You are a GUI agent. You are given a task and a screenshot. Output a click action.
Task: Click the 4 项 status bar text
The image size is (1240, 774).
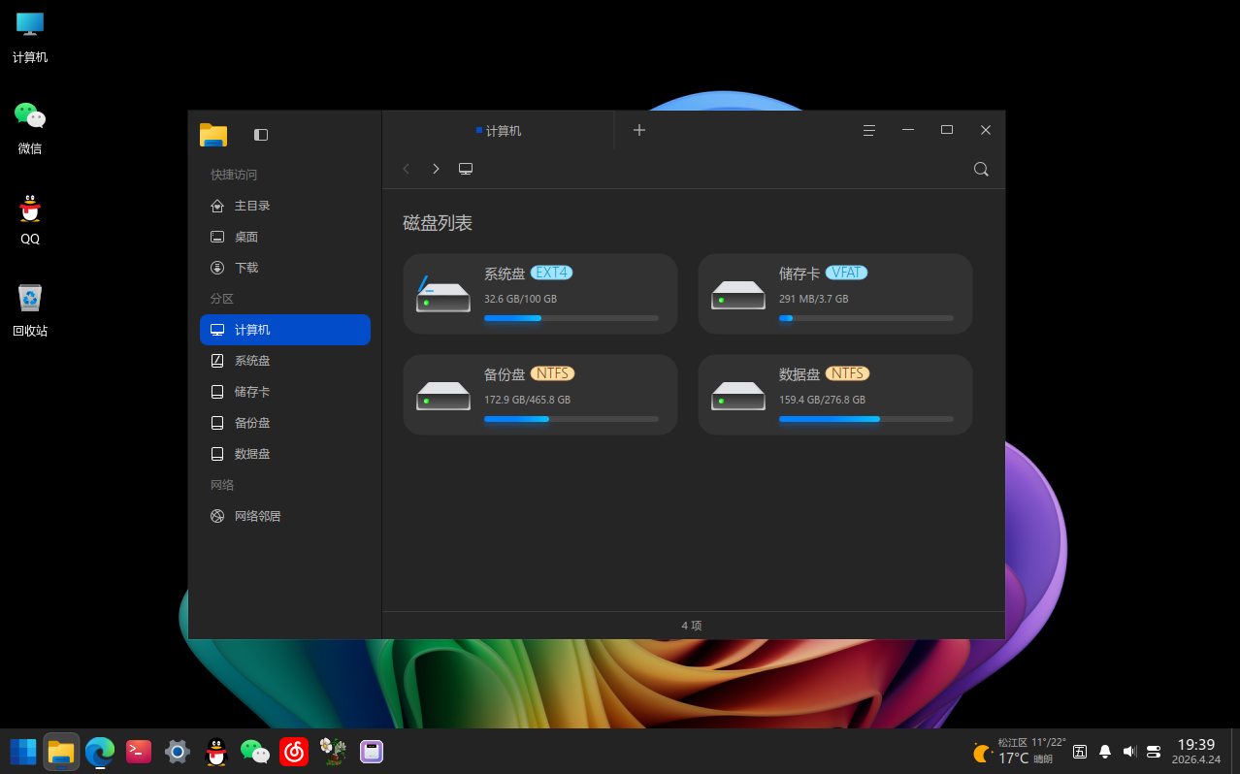tap(692, 626)
